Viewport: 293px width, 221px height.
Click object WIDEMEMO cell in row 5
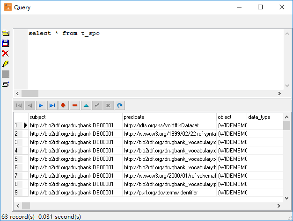click(x=232, y=159)
